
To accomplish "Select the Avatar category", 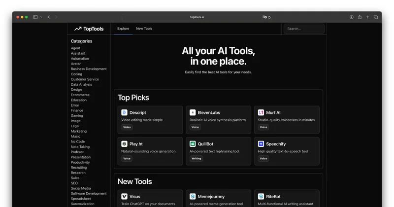I will tap(76, 64).
